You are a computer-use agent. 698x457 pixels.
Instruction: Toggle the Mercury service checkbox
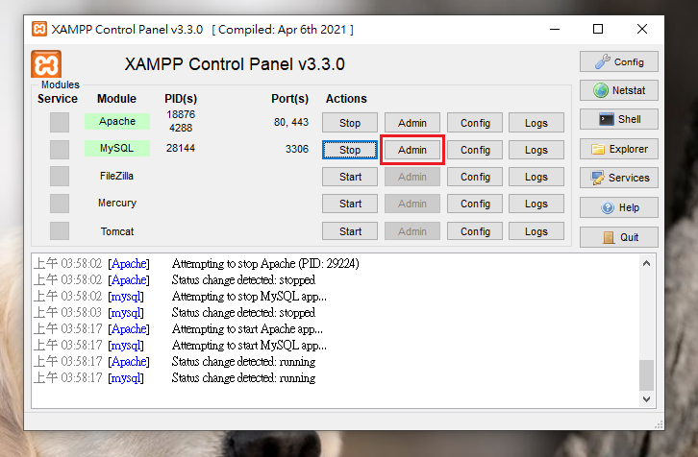pyautogui.click(x=60, y=204)
